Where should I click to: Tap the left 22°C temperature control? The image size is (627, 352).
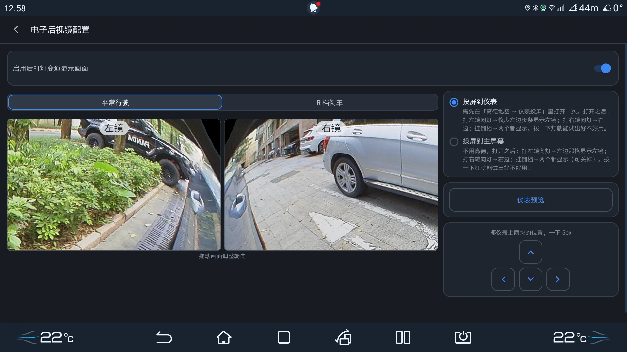(x=46, y=337)
